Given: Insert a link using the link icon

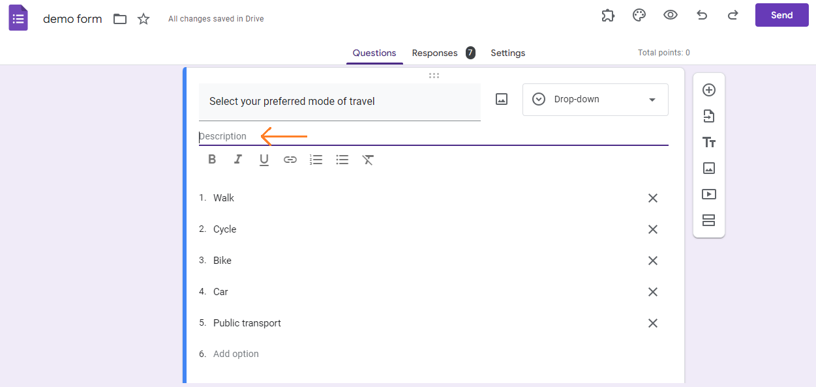Looking at the screenshot, I should pyautogui.click(x=290, y=159).
